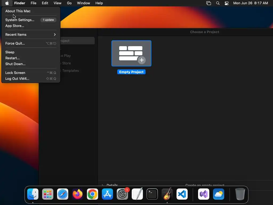Open the Window menu
Screen dimensions: 273x205
83,3
